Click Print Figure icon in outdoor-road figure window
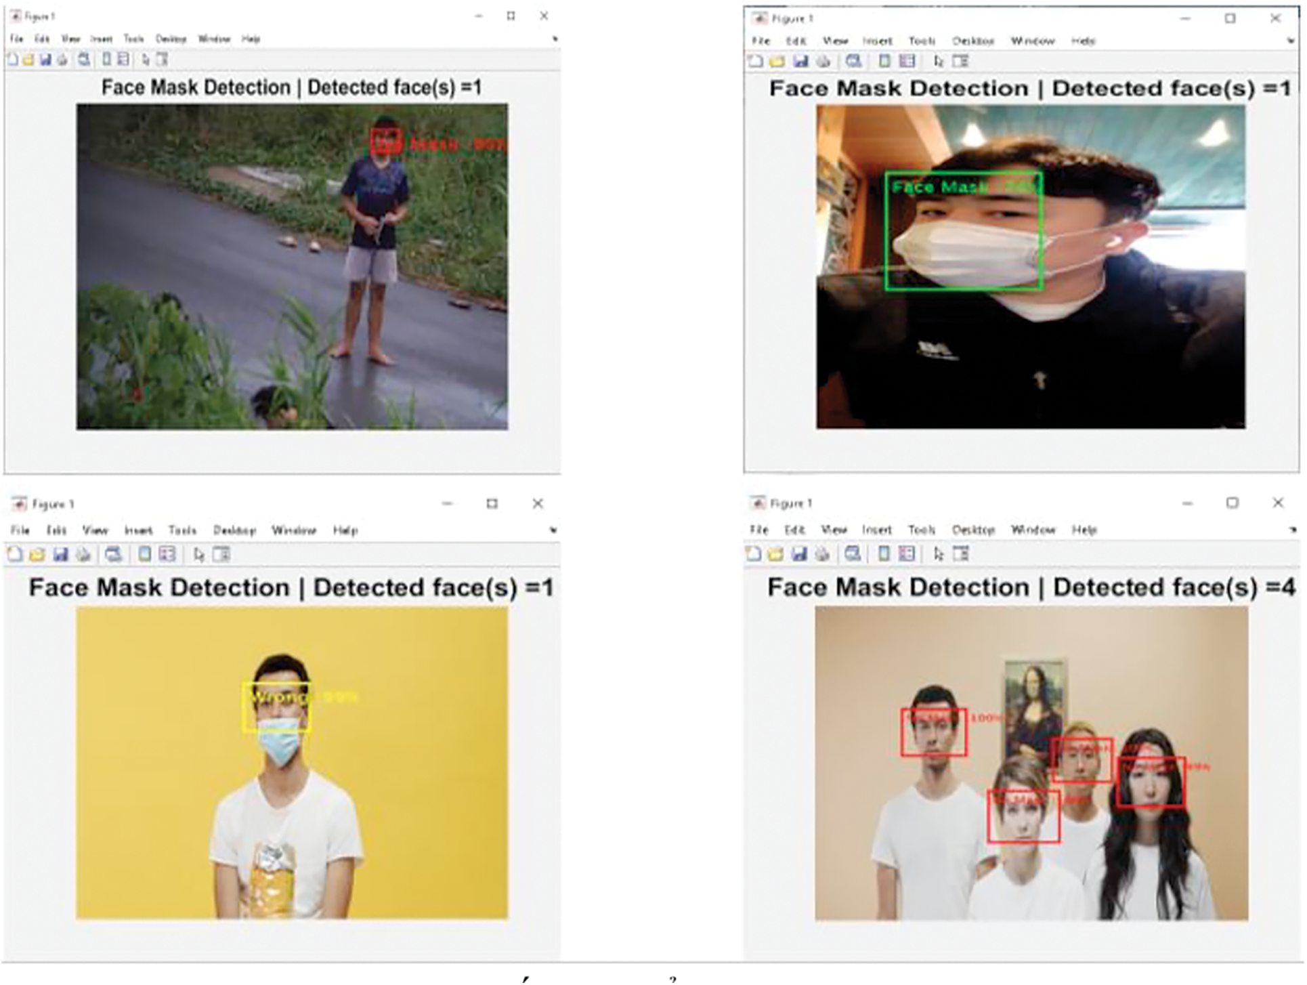This screenshot has width=1307, height=985. 62,60
